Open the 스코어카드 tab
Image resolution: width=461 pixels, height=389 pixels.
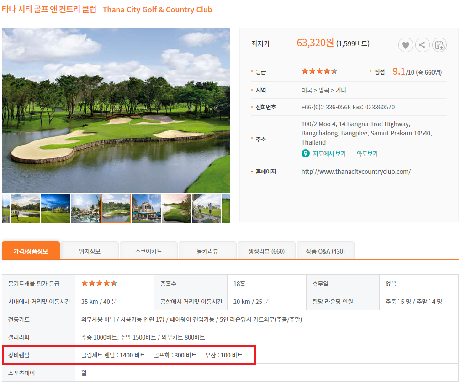[x=148, y=251]
